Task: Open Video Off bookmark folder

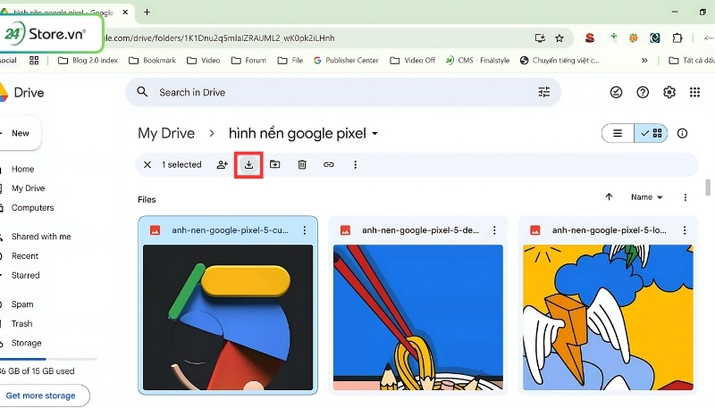Action: tap(413, 60)
